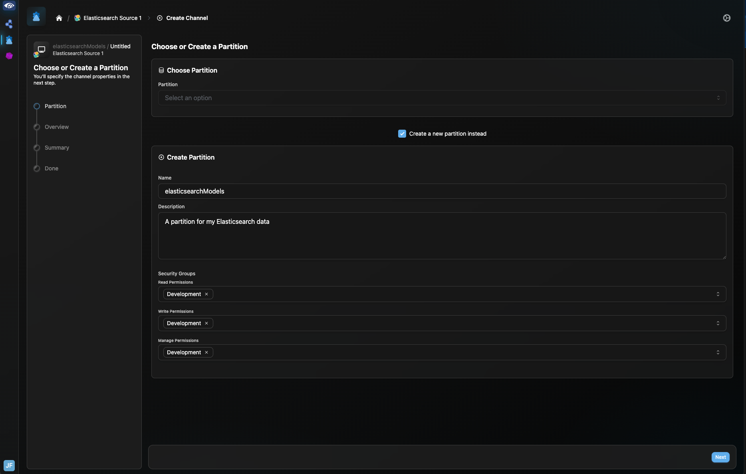Click the Next button
Screen dimensions: 746x474
coord(720,457)
